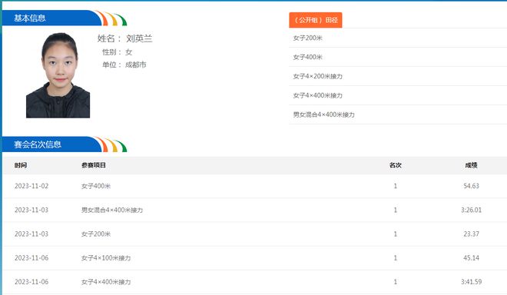The height and width of the screenshot is (295, 507).
Task: Click the 成绩 column header
Action: [471, 165]
